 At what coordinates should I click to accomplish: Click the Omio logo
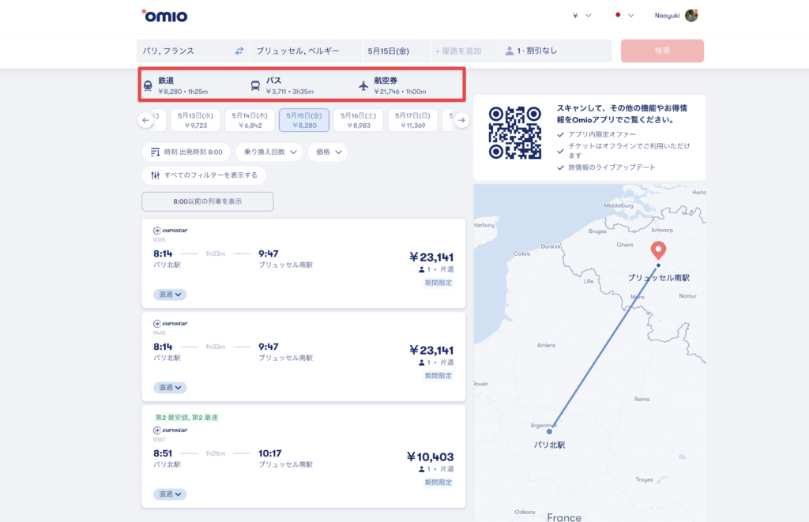[x=164, y=15]
